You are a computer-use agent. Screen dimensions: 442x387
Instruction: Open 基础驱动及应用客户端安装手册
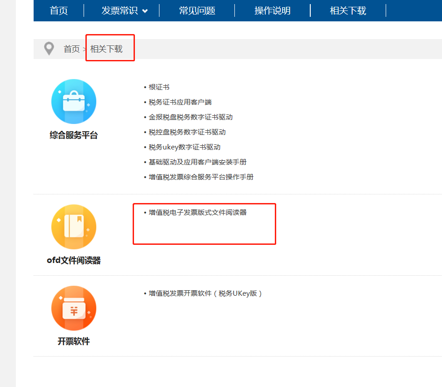pyautogui.click(x=198, y=162)
